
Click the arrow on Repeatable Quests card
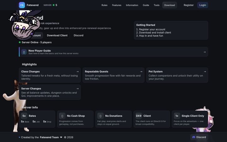coord(141,72)
